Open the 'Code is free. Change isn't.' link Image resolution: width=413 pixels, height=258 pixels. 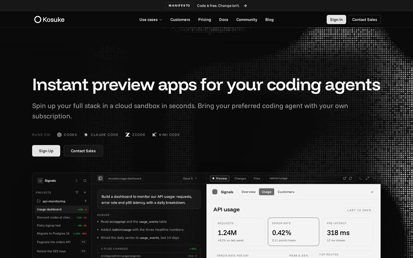coord(218,6)
